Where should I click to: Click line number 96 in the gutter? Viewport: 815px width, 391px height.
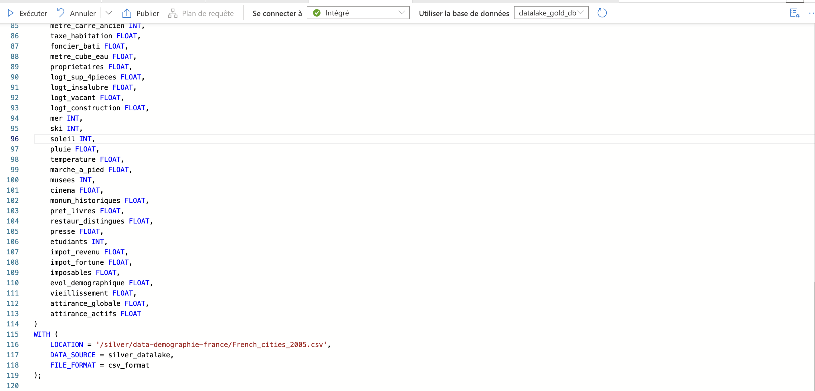(15, 139)
